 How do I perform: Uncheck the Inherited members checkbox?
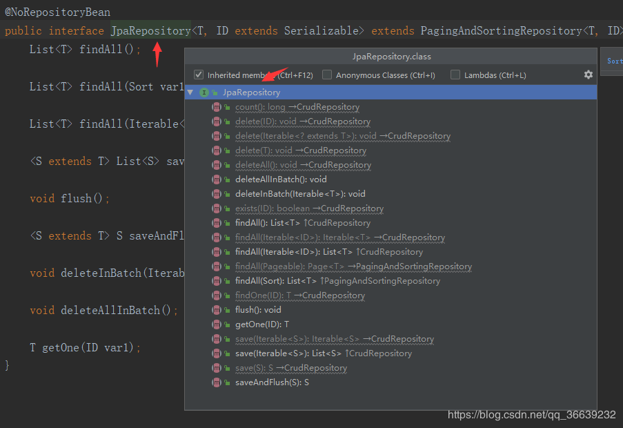tap(199, 75)
